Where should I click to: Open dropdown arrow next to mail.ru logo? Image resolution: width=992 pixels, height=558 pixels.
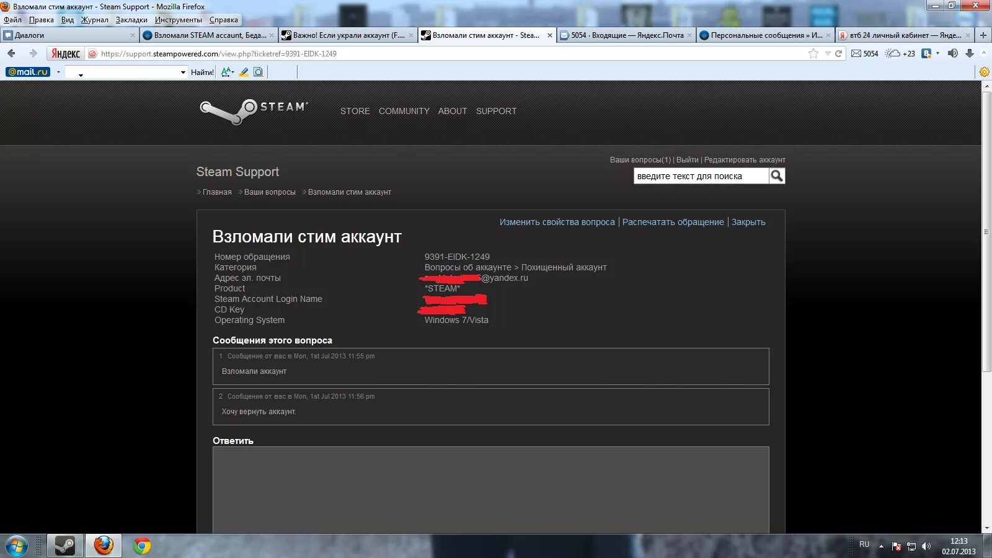[58, 72]
